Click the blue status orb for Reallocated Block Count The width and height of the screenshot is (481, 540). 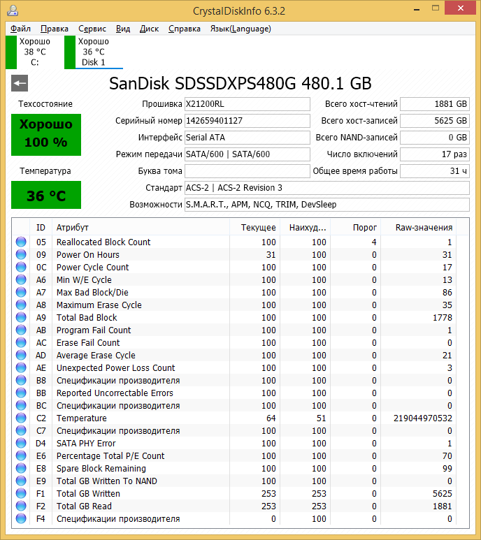pyautogui.click(x=20, y=242)
